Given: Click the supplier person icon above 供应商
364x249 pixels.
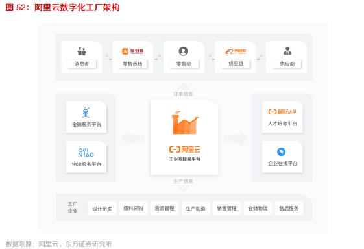Looking at the screenshot, I should tap(287, 51).
